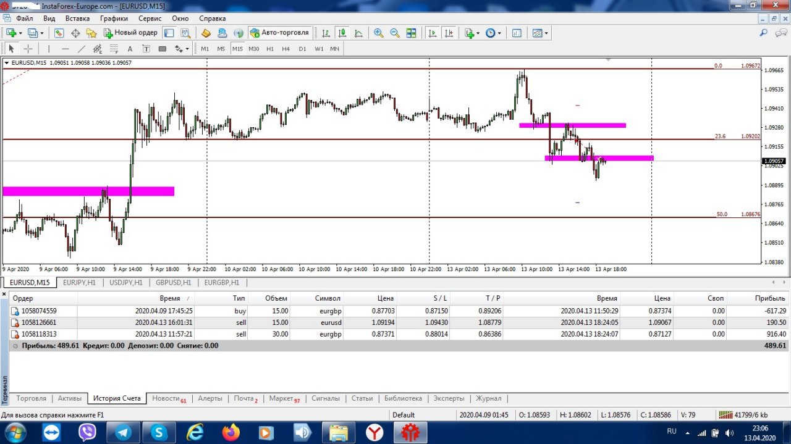Open the Profiles toolbar icon
The height and width of the screenshot is (444, 791).
(33, 33)
